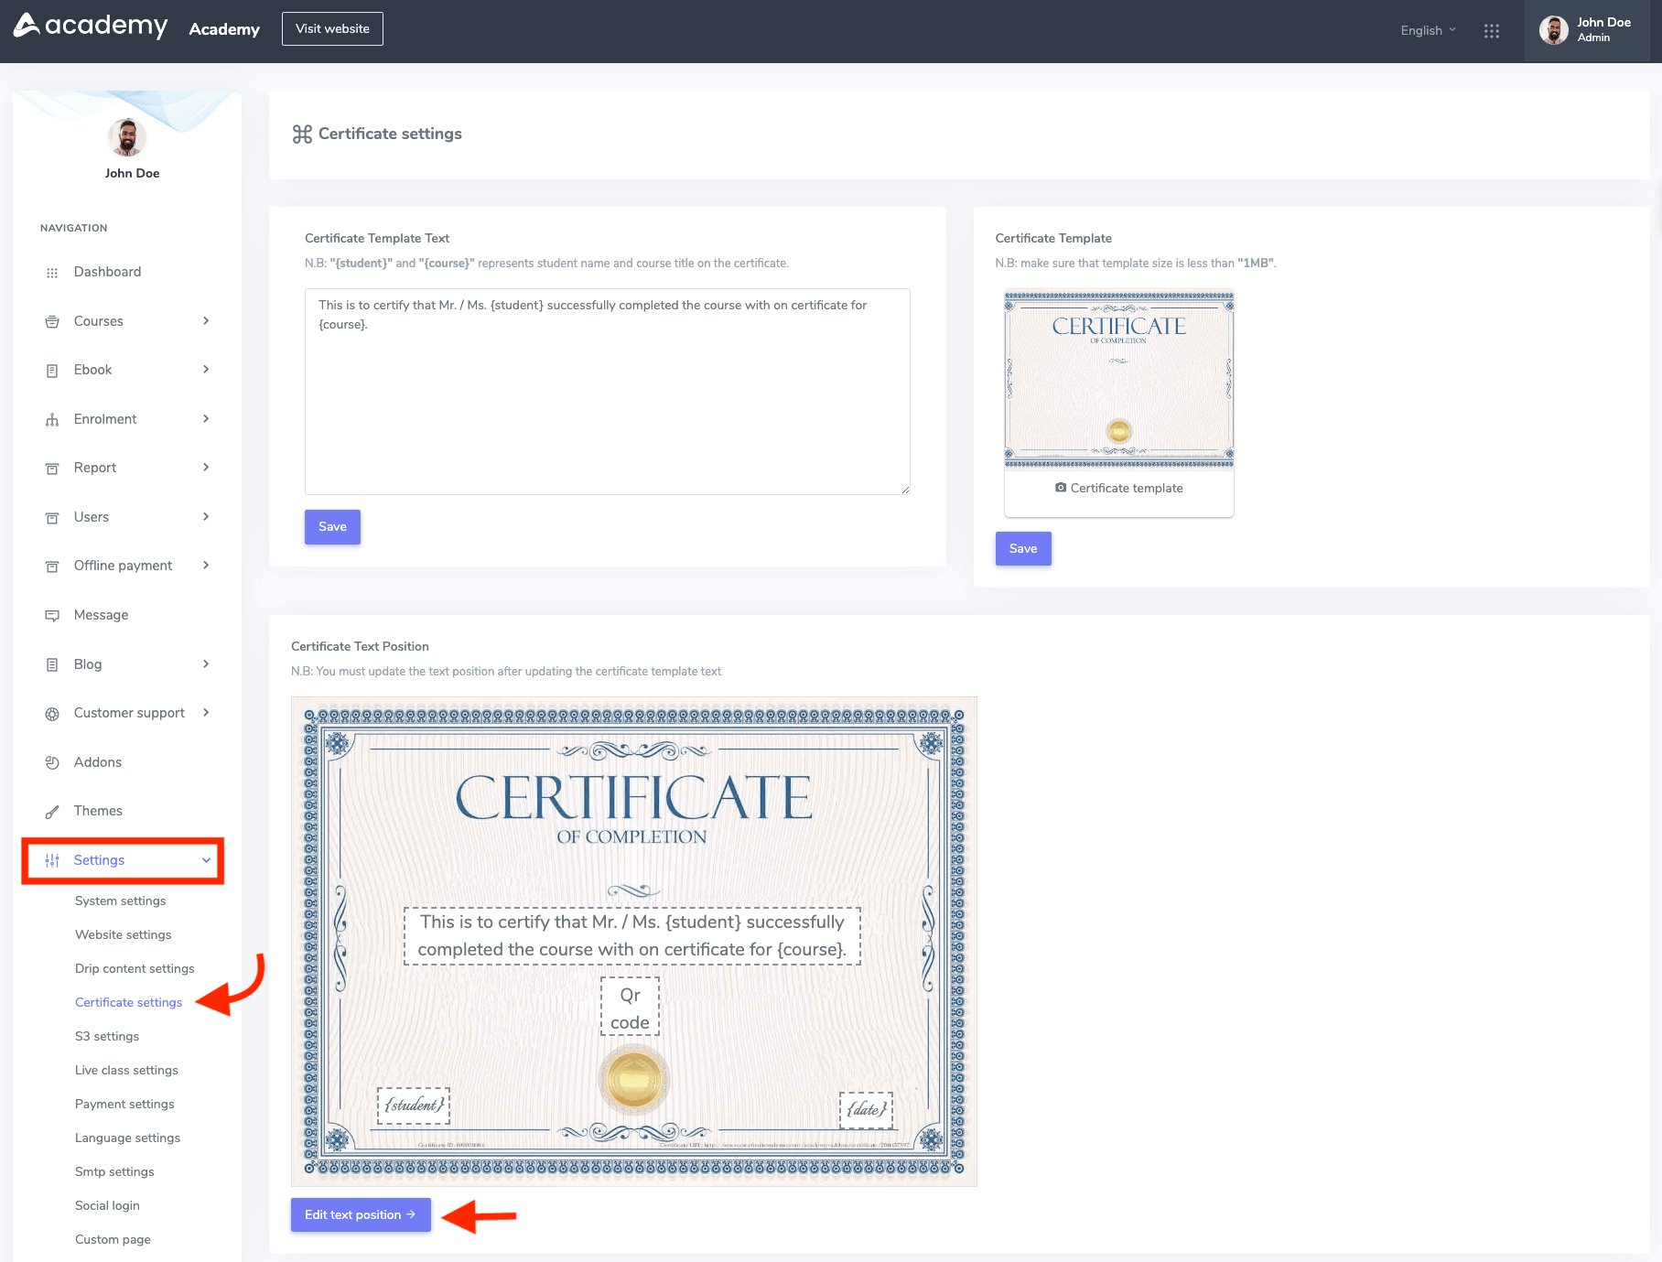Collapse the Settings section chevron
Screen dimensions: 1662x1262
(x=205, y=860)
